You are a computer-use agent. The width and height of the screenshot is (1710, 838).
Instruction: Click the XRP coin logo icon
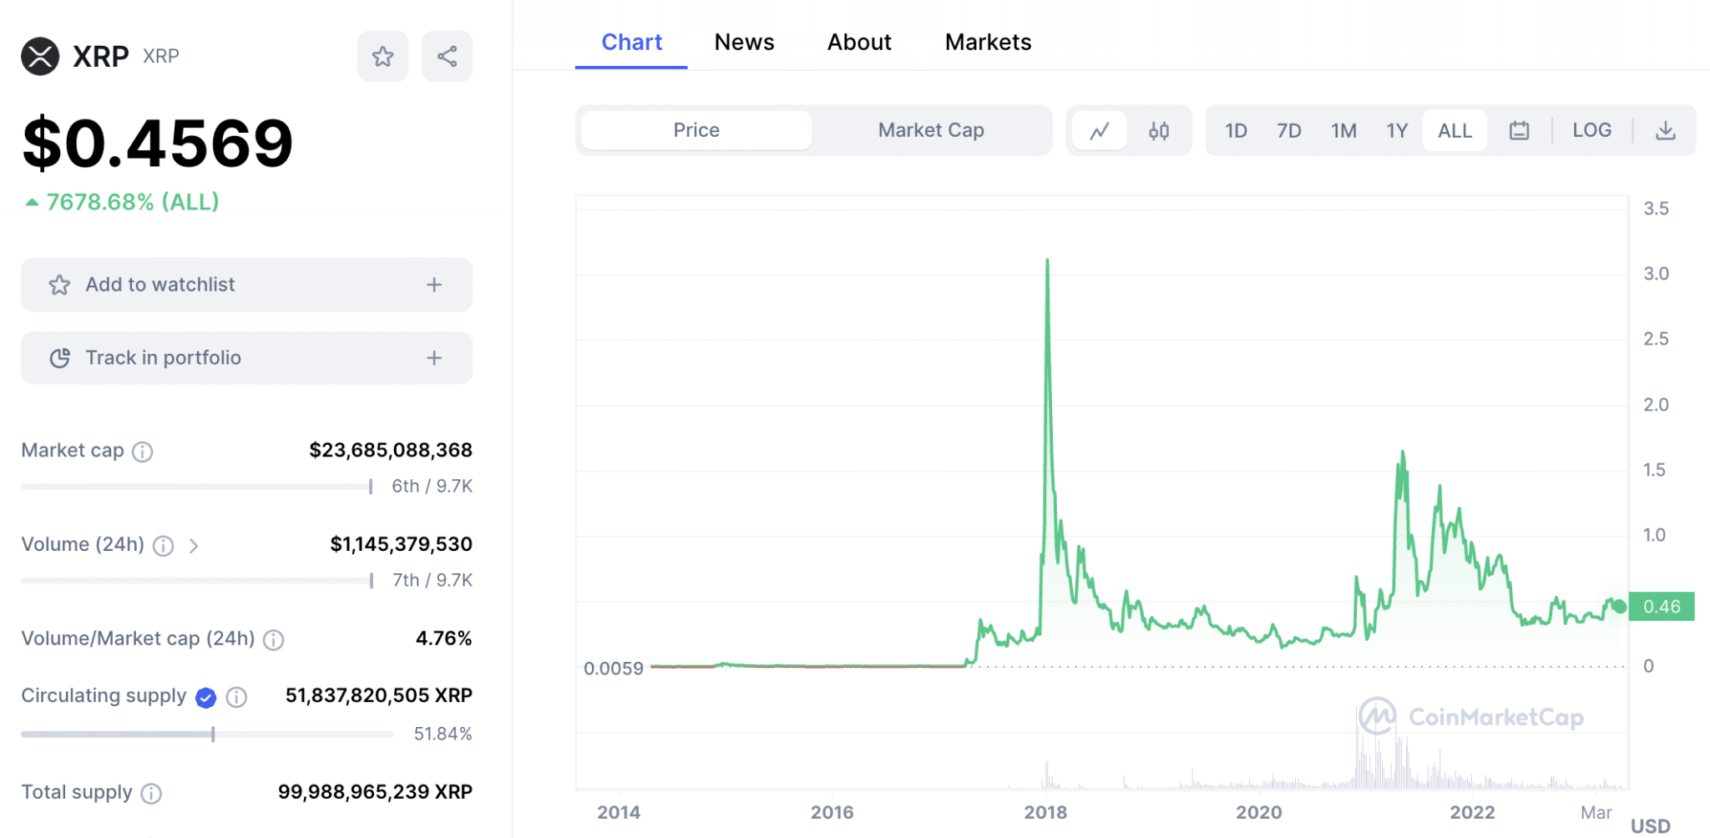point(40,57)
